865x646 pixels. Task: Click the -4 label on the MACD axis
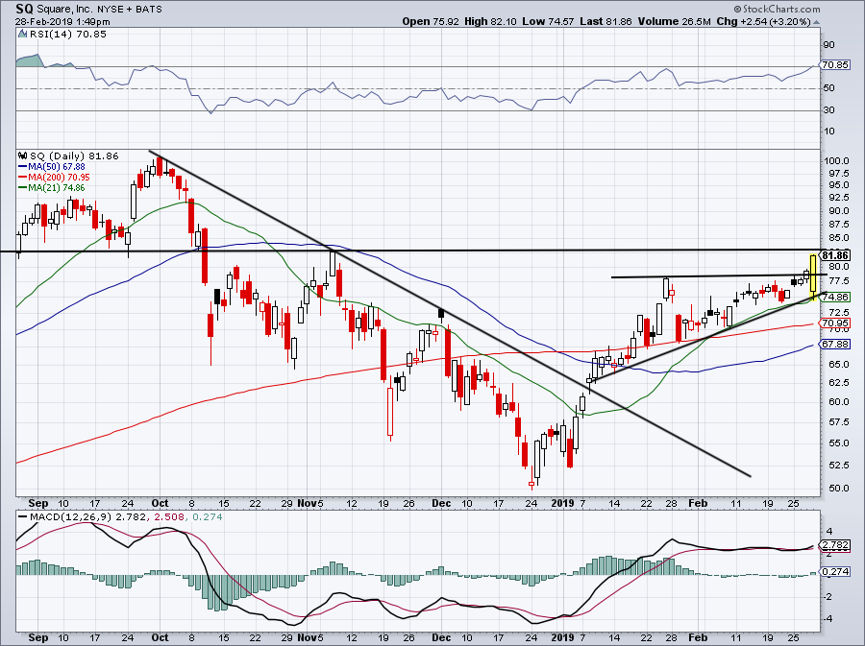(829, 619)
